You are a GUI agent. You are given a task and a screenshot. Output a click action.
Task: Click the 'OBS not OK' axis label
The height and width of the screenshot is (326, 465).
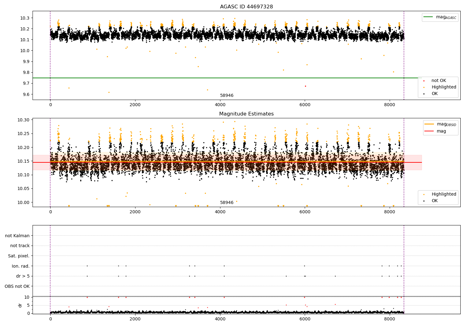tap(17, 286)
